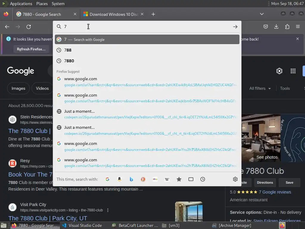Reload the page with the refresh icon
This screenshot has width=305, height=229.
click(29, 27)
